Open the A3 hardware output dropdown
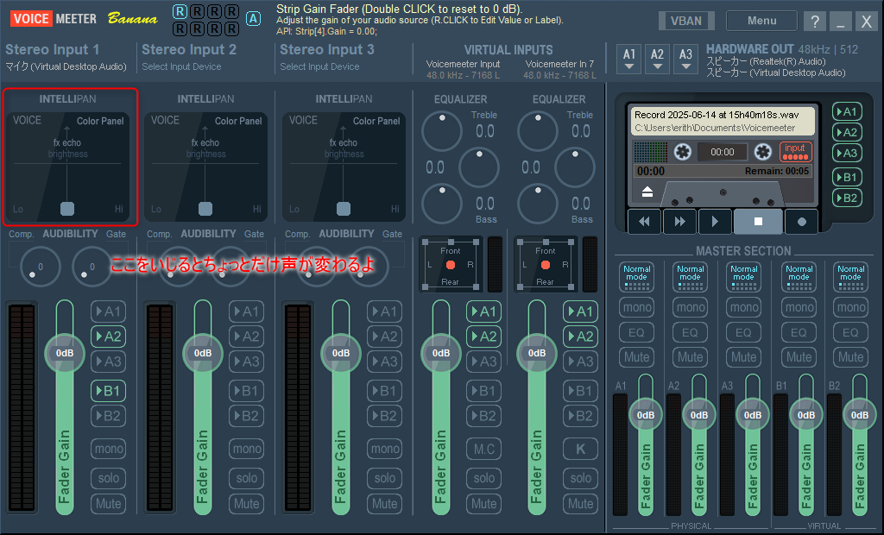The height and width of the screenshot is (535, 884). point(685,60)
